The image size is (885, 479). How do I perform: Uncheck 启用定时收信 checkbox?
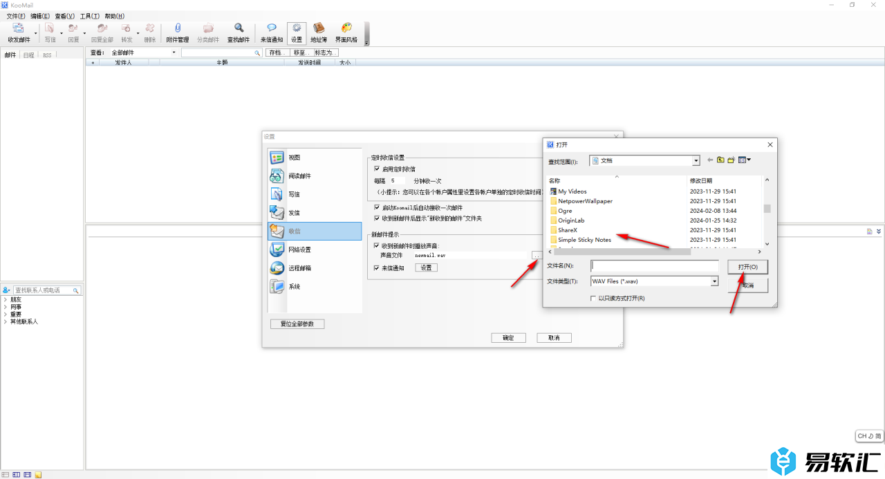pyautogui.click(x=377, y=169)
